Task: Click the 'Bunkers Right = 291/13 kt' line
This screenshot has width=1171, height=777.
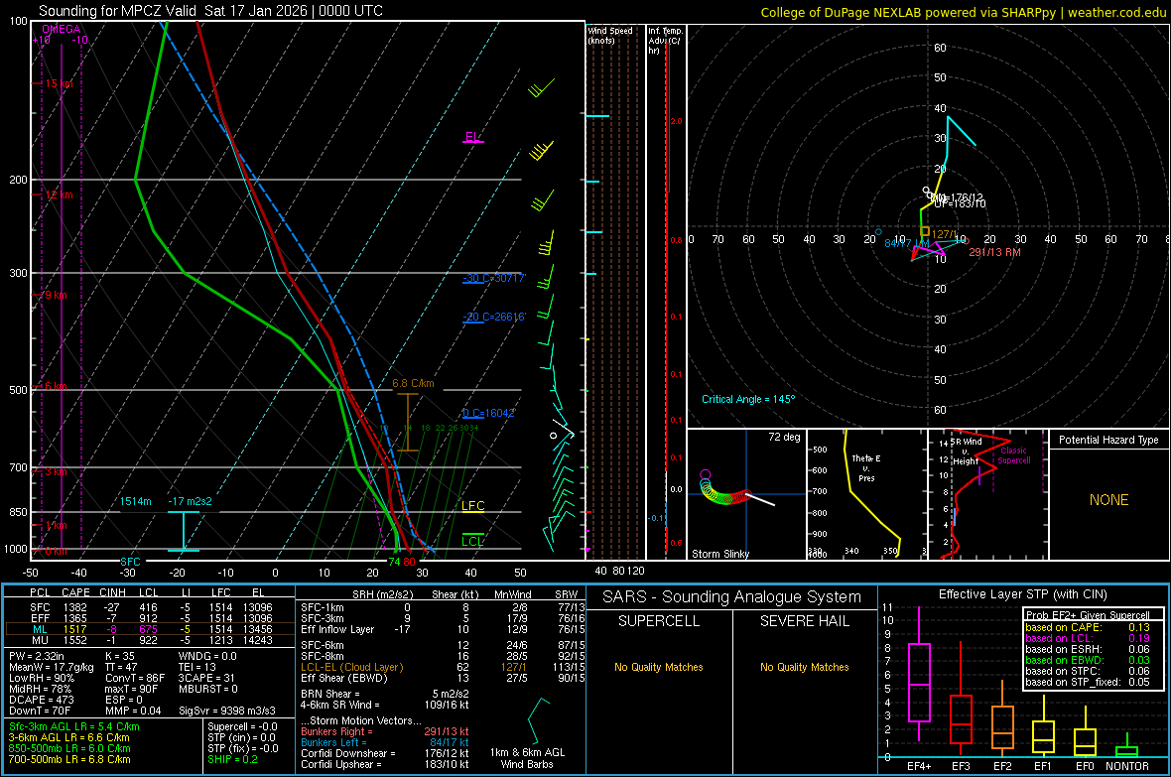Action: (x=385, y=731)
